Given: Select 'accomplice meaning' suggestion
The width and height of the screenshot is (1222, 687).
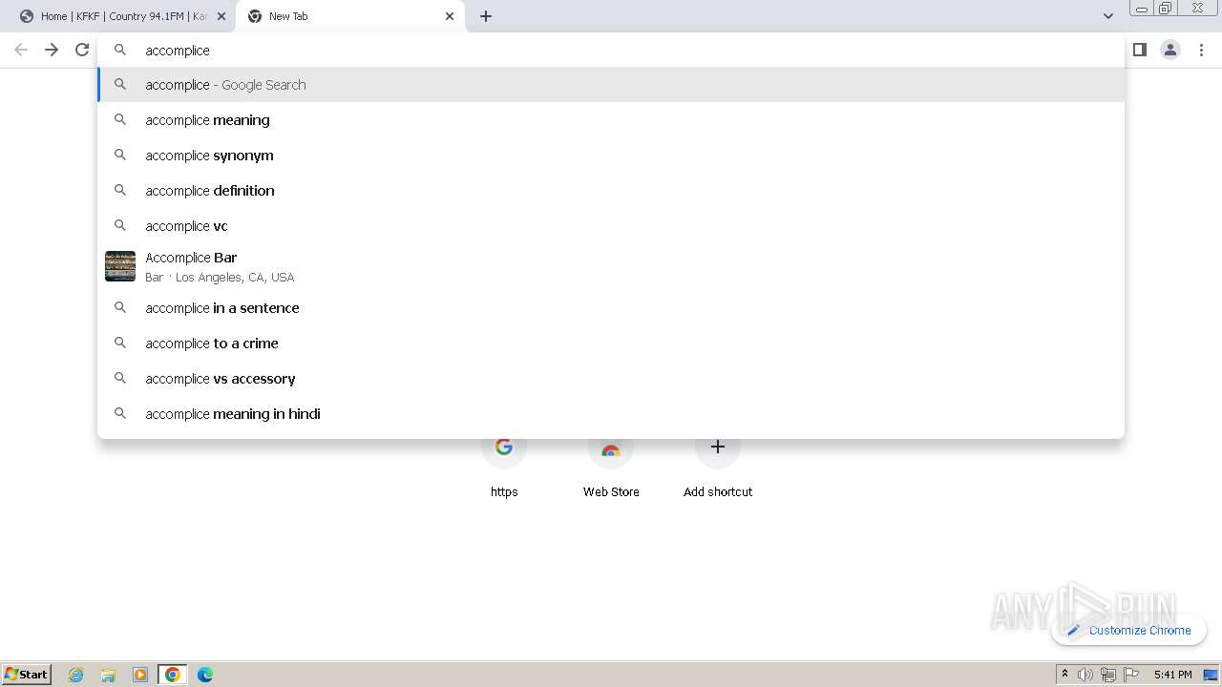Looking at the screenshot, I should (x=611, y=119).
